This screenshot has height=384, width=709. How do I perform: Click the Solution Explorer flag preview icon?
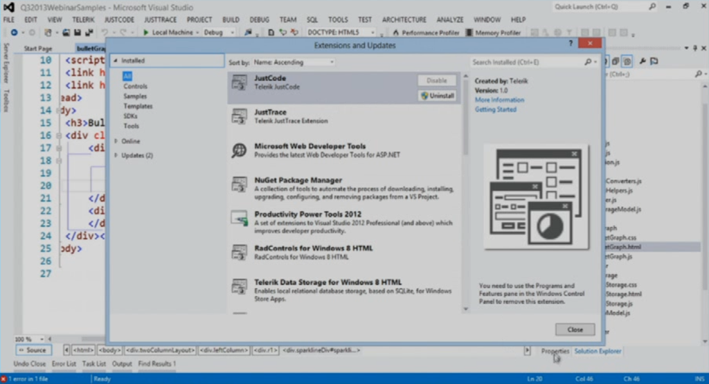654,61
